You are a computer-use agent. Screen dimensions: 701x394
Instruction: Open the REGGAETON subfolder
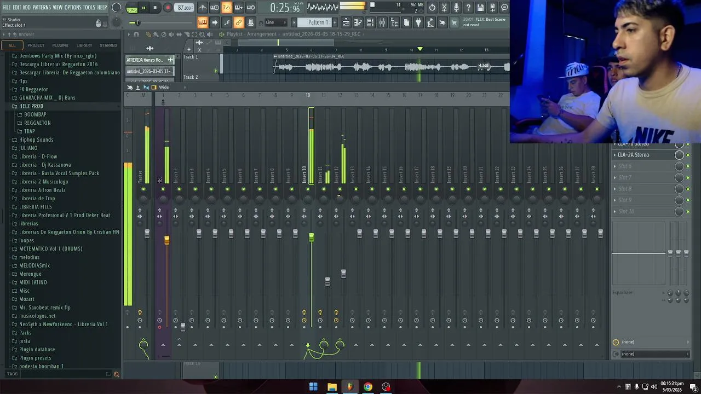37,123
